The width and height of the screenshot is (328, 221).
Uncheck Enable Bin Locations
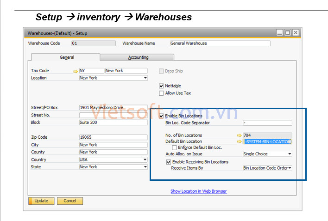[x=161, y=116]
